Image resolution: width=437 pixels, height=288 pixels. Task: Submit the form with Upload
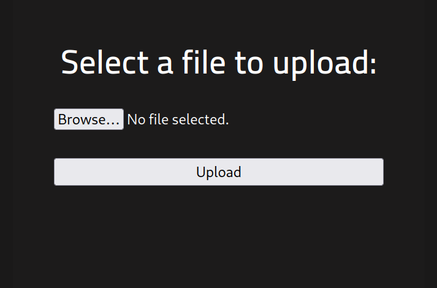(219, 172)
